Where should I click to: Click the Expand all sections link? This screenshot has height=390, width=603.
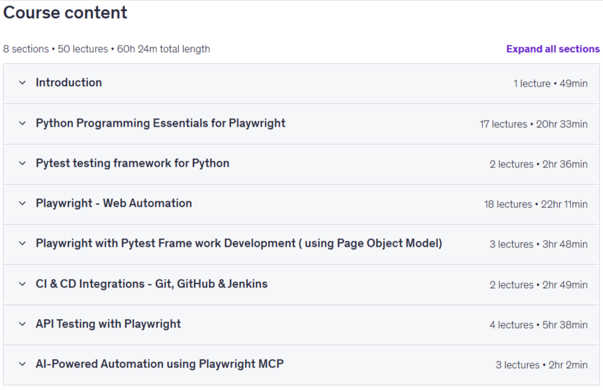pyautogui.click(x=553, y=49)
